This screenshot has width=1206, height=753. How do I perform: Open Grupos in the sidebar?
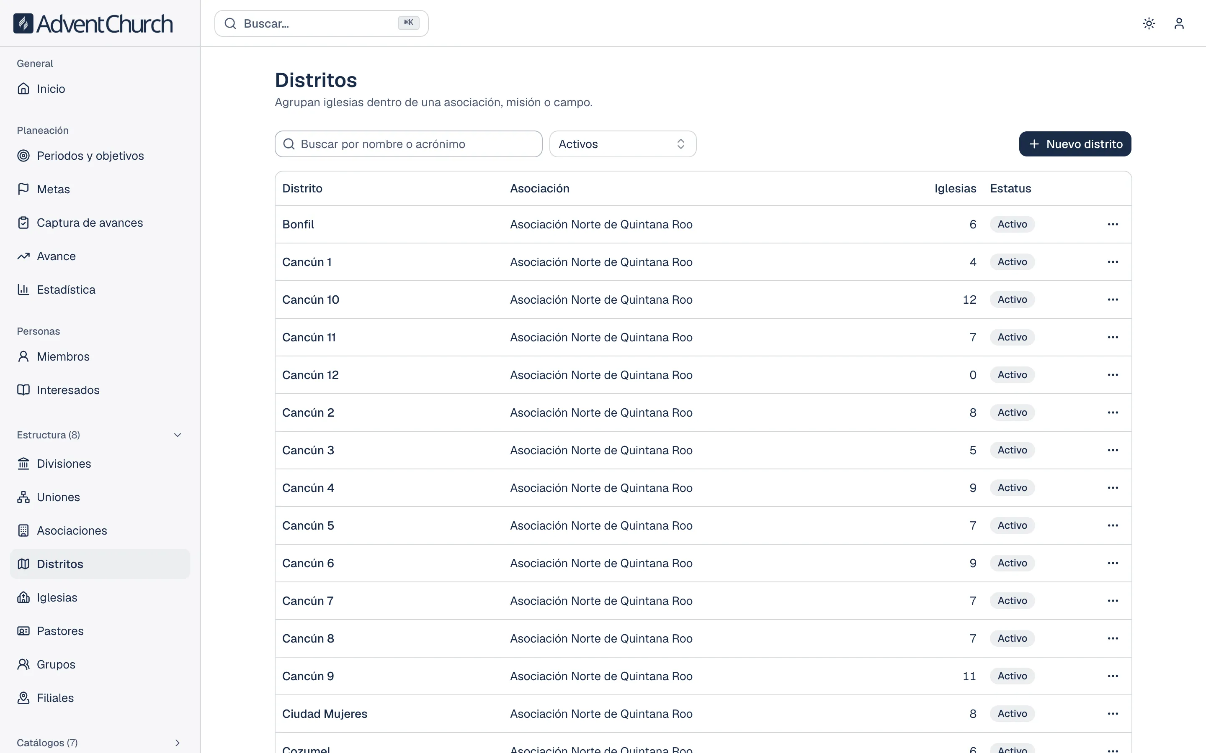tap(100, 664)
